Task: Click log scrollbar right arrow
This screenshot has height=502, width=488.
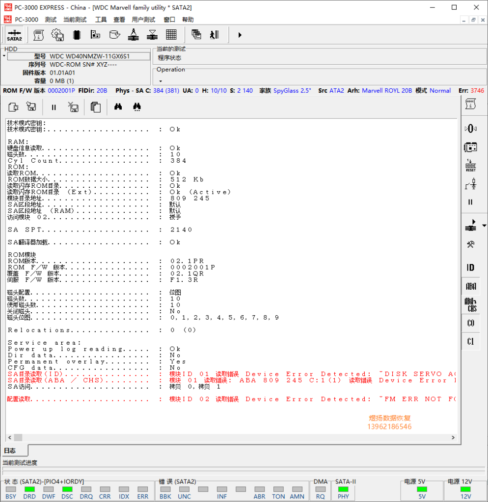Action: pyautogui.click(x=453, y=437)
